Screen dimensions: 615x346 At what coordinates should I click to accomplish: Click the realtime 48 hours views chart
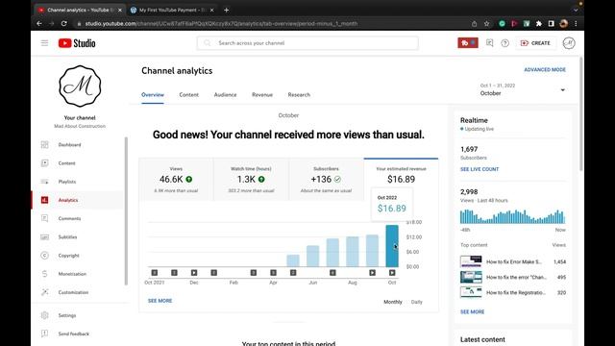pos(512,216)
